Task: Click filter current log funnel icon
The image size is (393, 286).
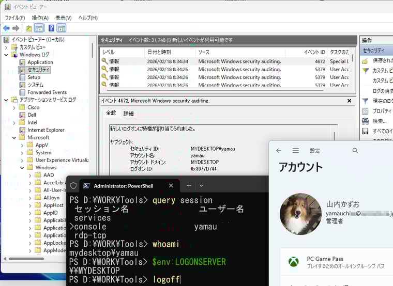Action: pyautogui.click(x=366, y=101)
